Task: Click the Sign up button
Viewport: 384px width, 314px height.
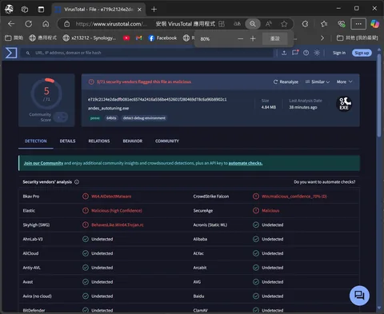Action: (x=362, y=53)
